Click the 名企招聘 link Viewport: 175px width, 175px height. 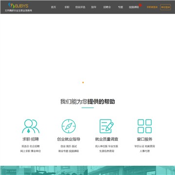[35, 146]
